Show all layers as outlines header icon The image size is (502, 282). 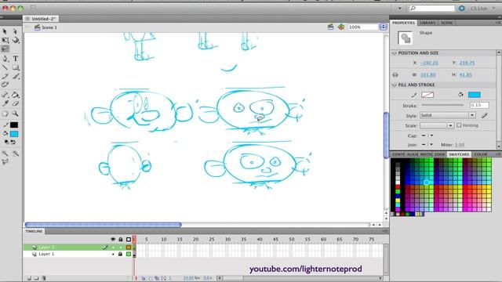tap(129, 239)
